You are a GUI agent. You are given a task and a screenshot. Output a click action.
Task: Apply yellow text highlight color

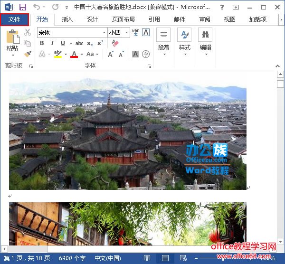click(58, 54)
